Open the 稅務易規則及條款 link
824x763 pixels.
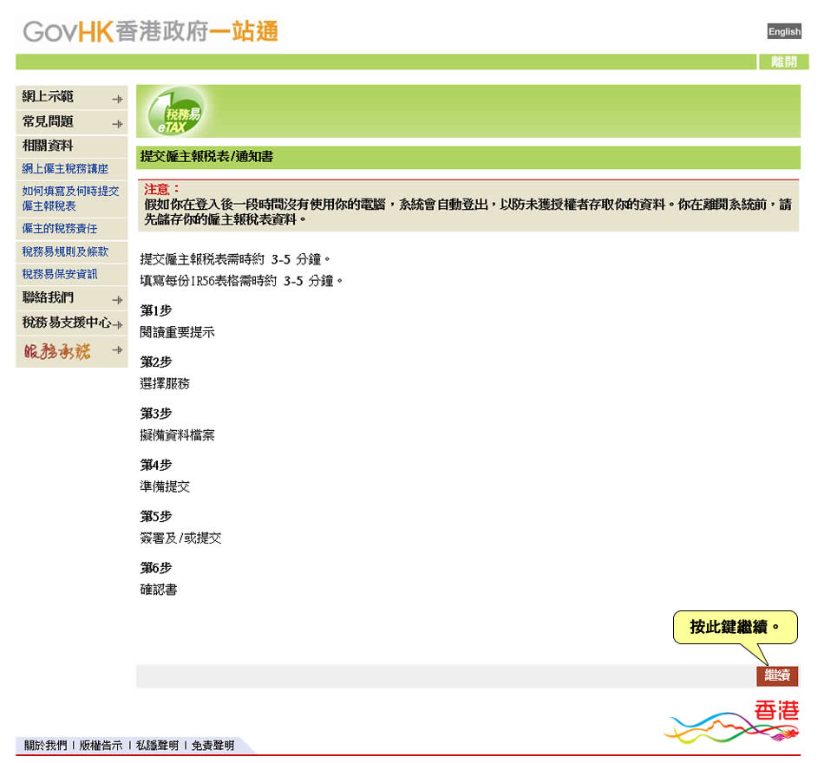click(65, 251)
